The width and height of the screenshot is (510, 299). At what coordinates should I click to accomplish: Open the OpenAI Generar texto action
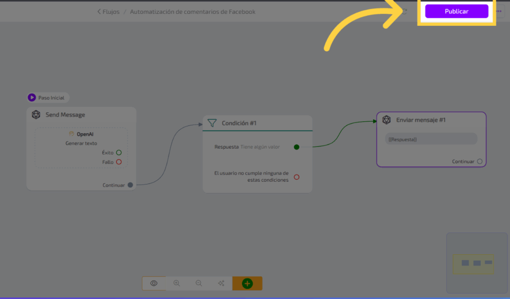tap(81, 139)
